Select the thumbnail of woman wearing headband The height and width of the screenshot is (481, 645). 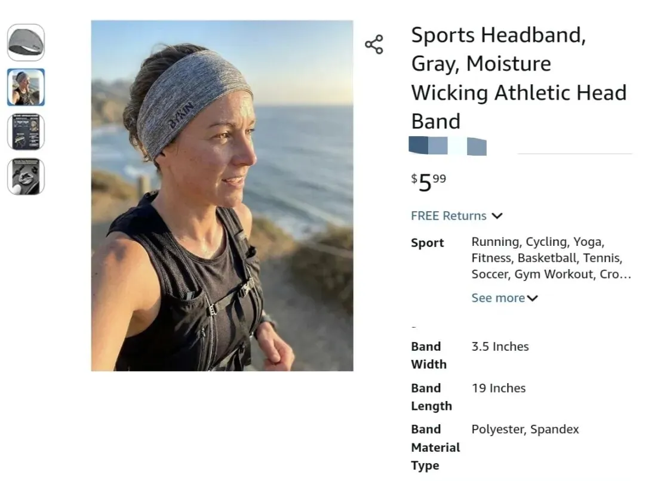coord(26,87)
